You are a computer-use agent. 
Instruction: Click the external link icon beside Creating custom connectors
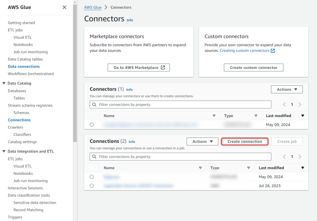tap(273, 50)
